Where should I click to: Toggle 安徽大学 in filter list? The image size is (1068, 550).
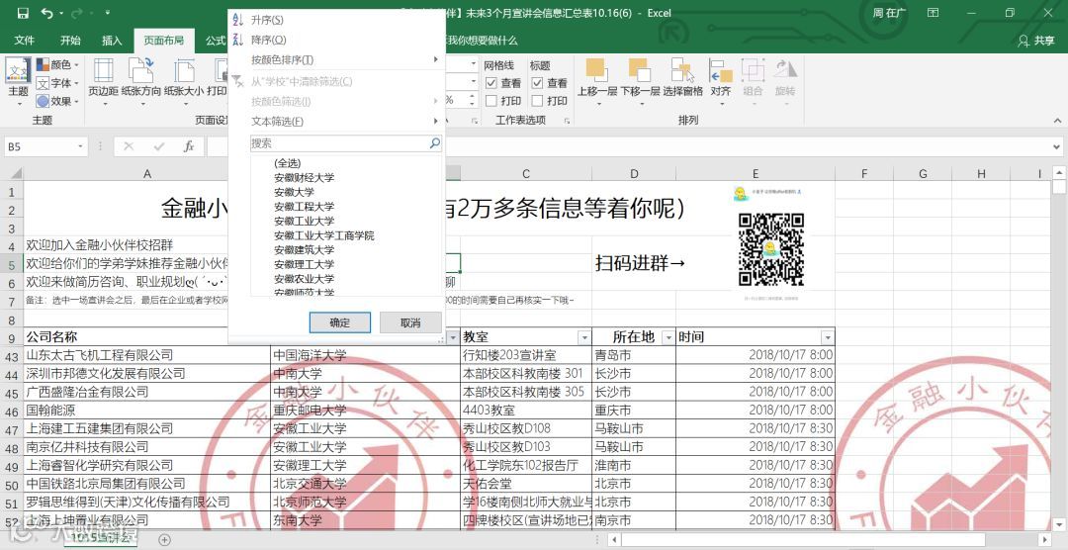pyautogui.click(x=295, y=192)
